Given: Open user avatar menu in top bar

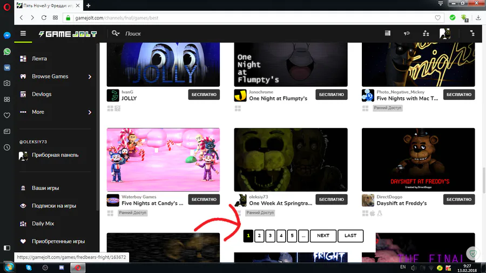Looking at the screenshot, I should 445,33.
